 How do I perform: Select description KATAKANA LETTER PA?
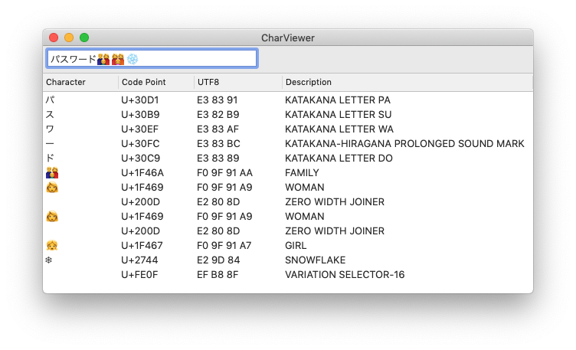(x=338, y=100)
